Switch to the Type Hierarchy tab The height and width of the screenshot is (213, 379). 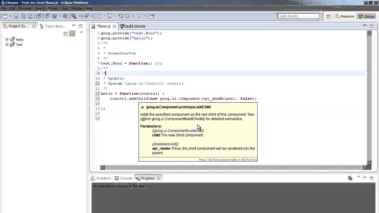(x=53, y=26)
